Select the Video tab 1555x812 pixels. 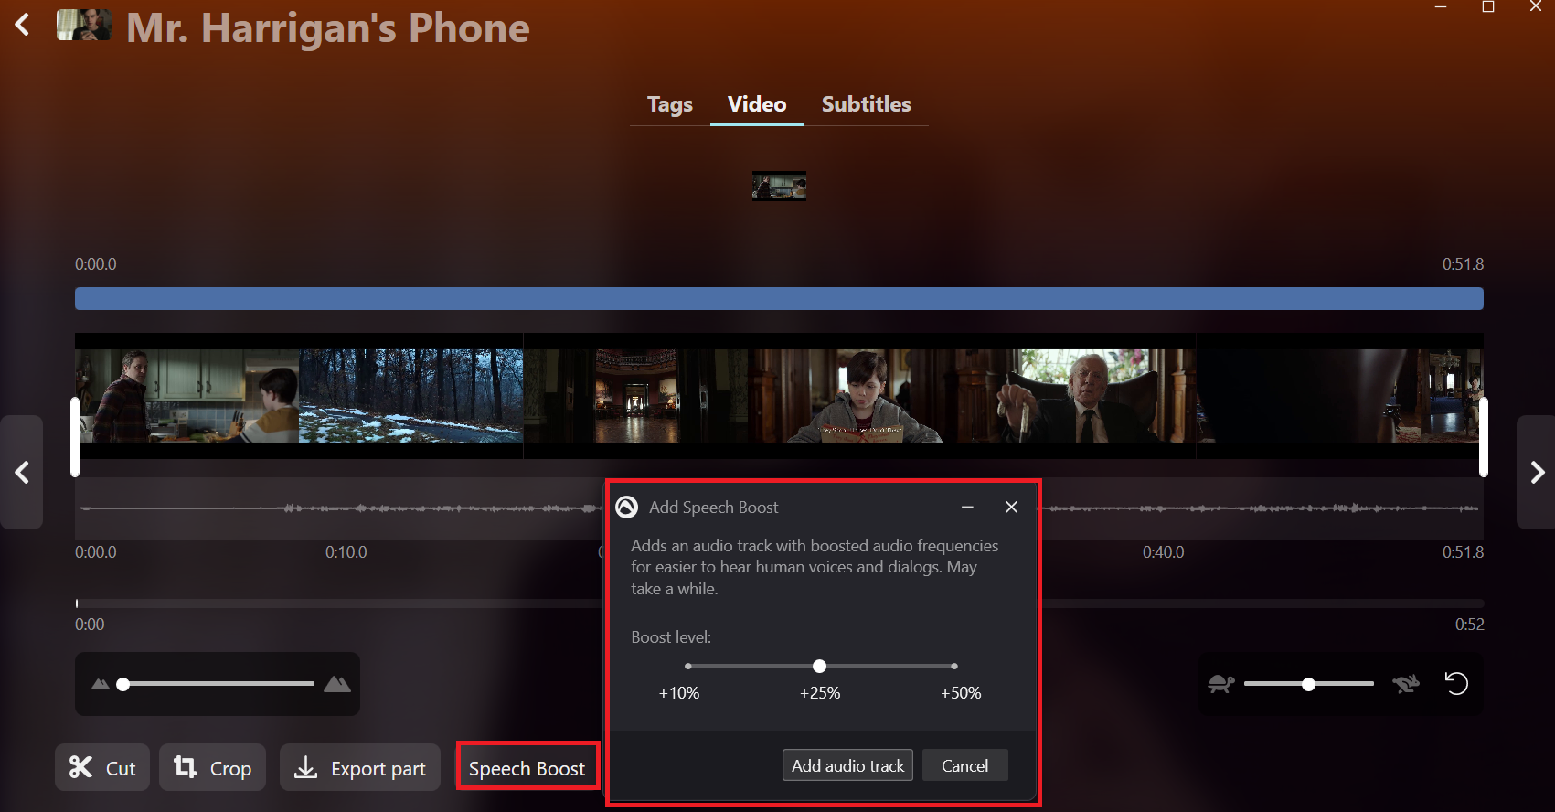[x=757, y=104]
